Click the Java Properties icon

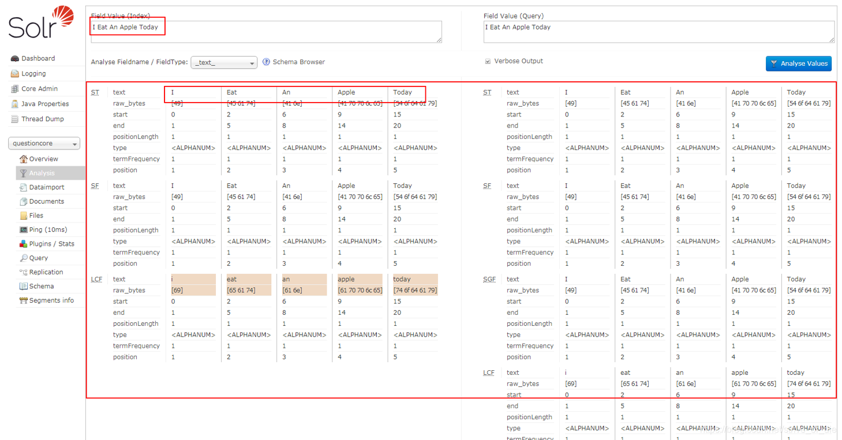(15, 104)
